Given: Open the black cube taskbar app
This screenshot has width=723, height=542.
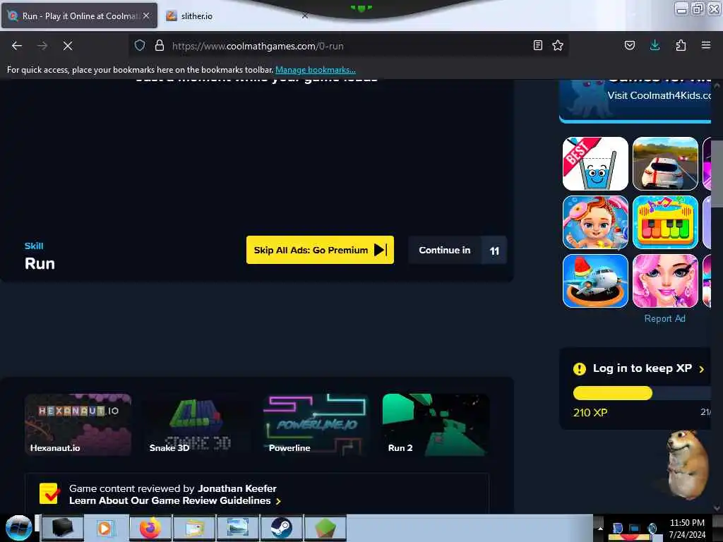Looking at the screenshot, I should [x=62, y=528].
